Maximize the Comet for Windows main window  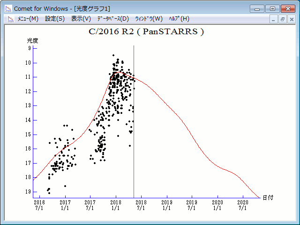pos(272,8)
